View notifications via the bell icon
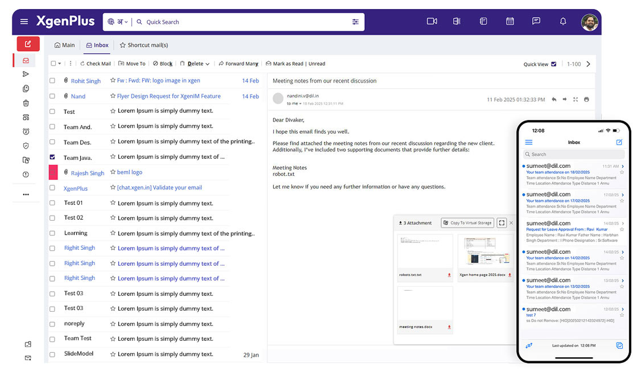Viewport: 641px width, 372px height. (562, 21)
